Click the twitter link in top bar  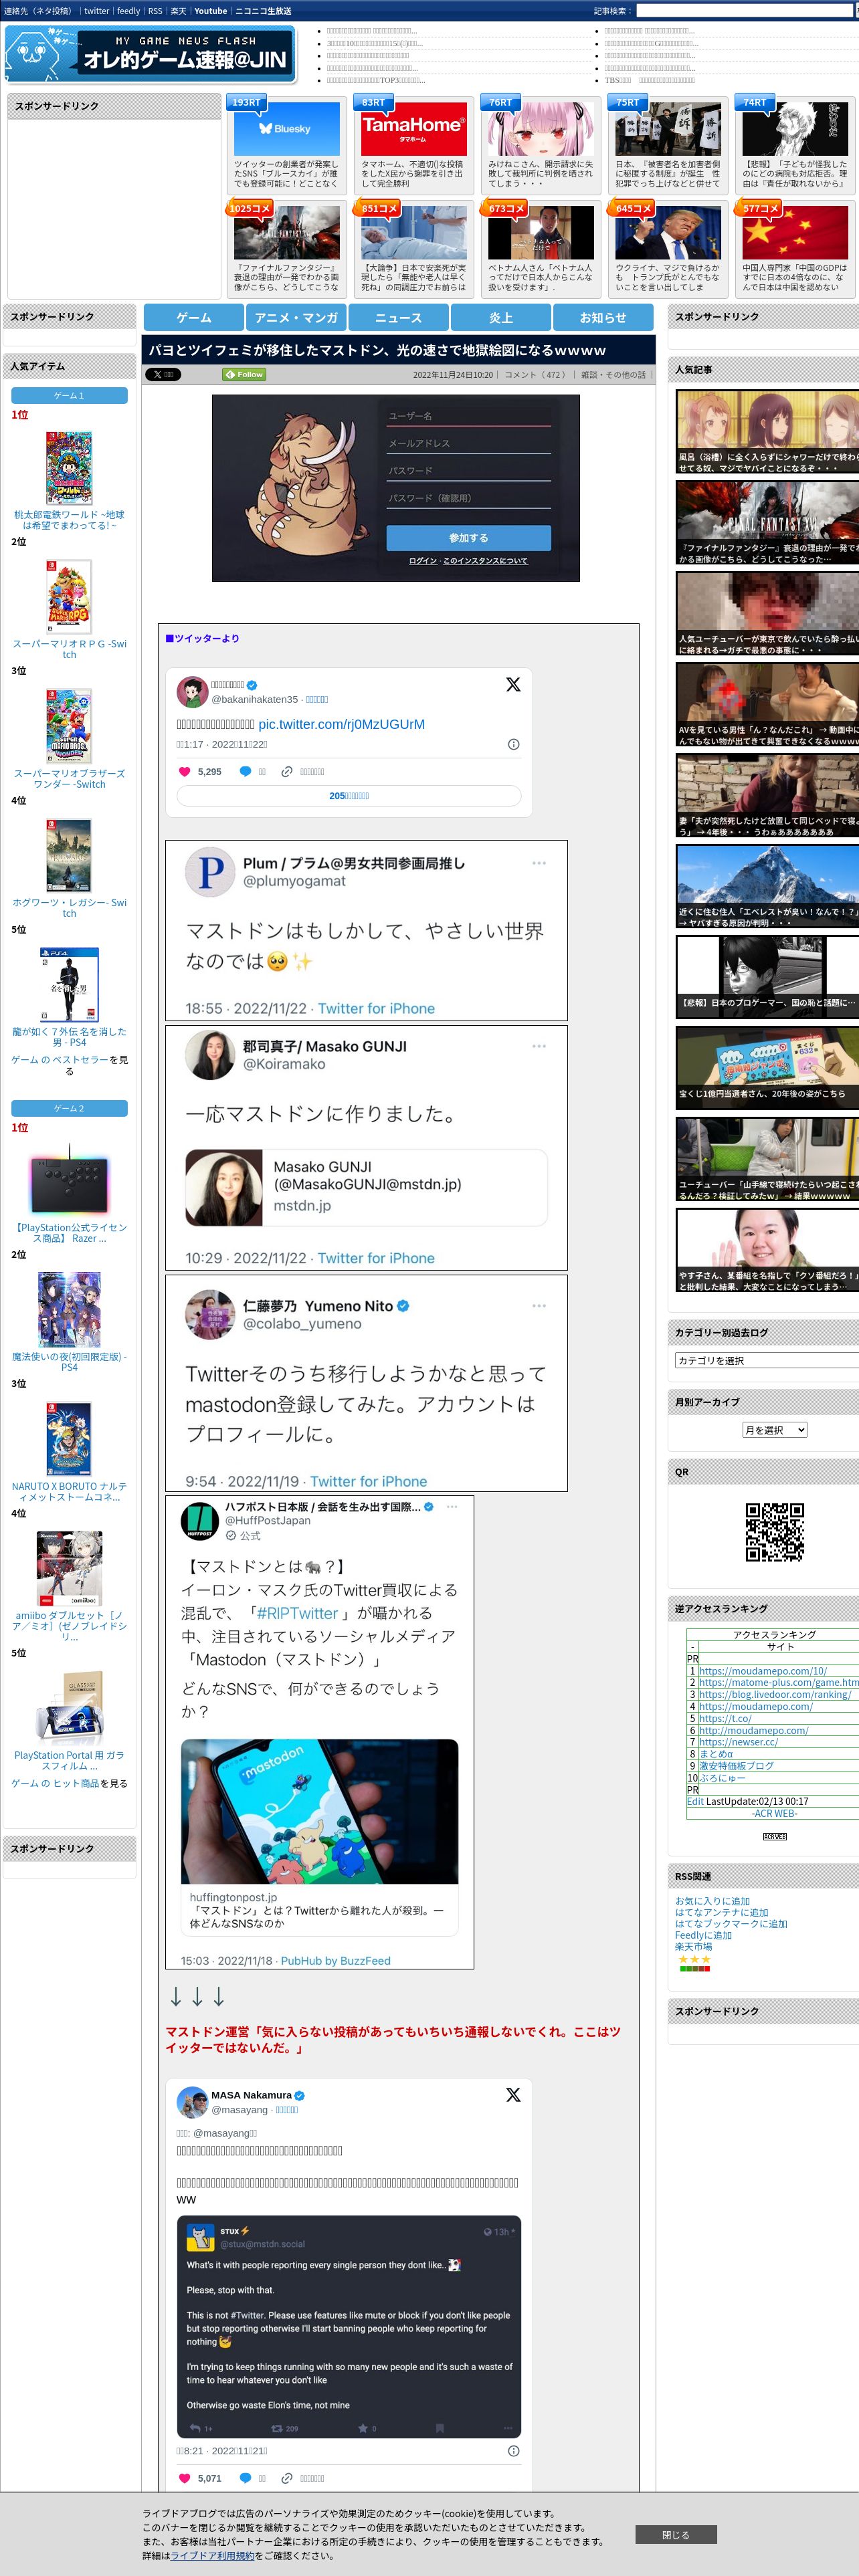pyautogui.click(x=96, y=11)
